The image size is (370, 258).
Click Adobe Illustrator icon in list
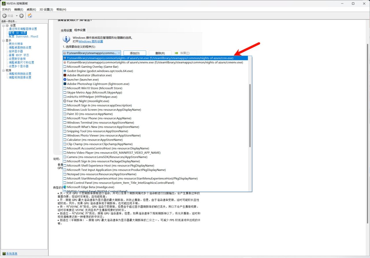(x=65, y=75)
